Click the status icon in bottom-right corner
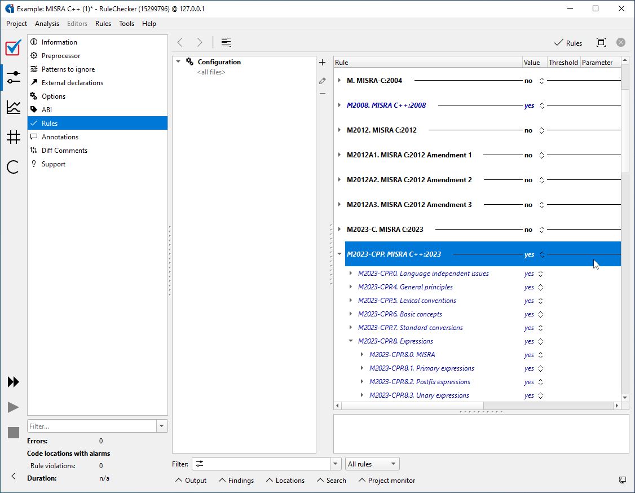 point(623,480)
